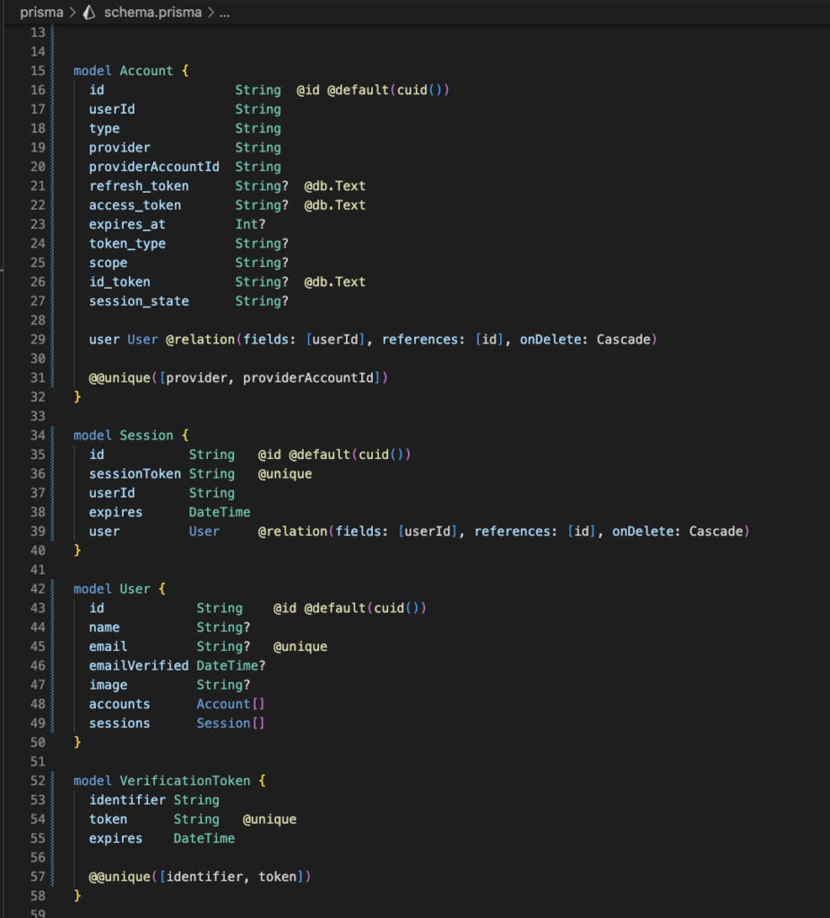The image size is (830, 918).
Task: Click '@@unique' on line 31
Action: [119, 378]
